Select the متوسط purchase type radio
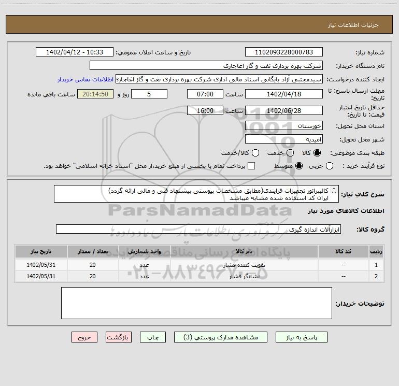The width and height of the screenshot is (399, 386). (299, 166)
